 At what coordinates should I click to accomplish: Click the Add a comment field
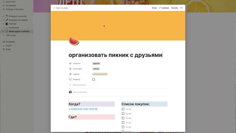point(80,92)
